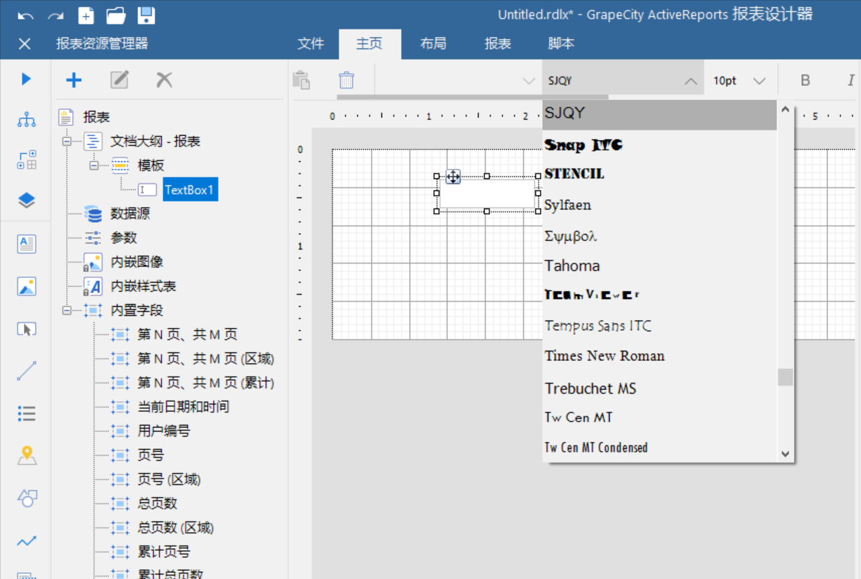This screenshot has height=579, width=861.
Task: Collapse the open SJQY font name dropdown
Action: point(691,79)
